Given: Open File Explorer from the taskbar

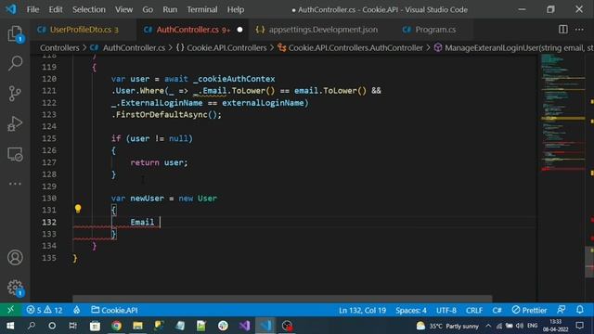Looking at the screenshot, I should (x=137, y=326).
